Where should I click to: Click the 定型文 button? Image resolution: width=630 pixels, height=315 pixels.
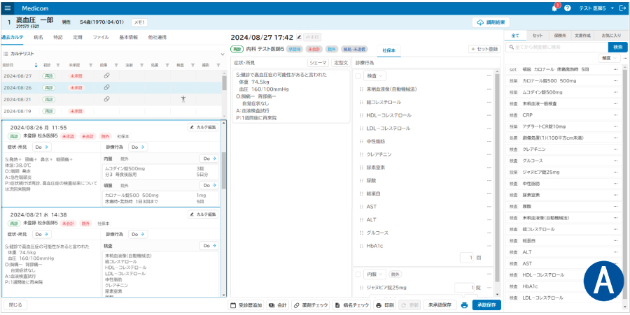341,63
